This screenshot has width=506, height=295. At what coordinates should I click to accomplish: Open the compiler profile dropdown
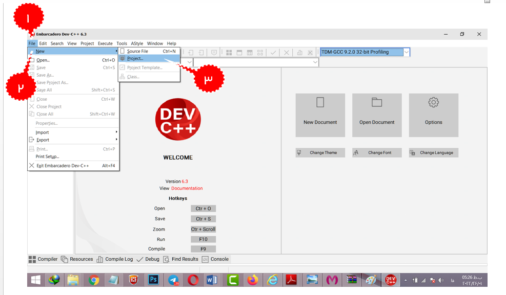[x=406, y=52]
